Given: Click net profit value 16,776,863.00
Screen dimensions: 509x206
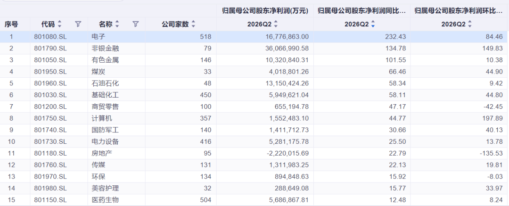Looking at the screenshot, I should coord(287,37).
